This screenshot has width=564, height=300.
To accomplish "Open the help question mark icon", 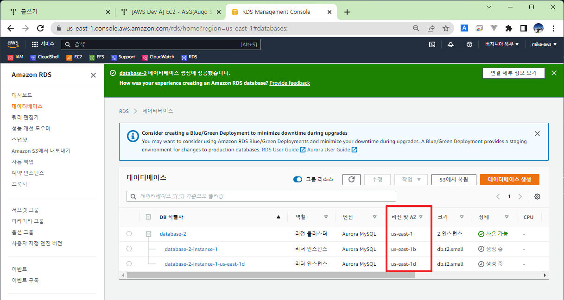I will pyautogui.click(x=469, y=44).
